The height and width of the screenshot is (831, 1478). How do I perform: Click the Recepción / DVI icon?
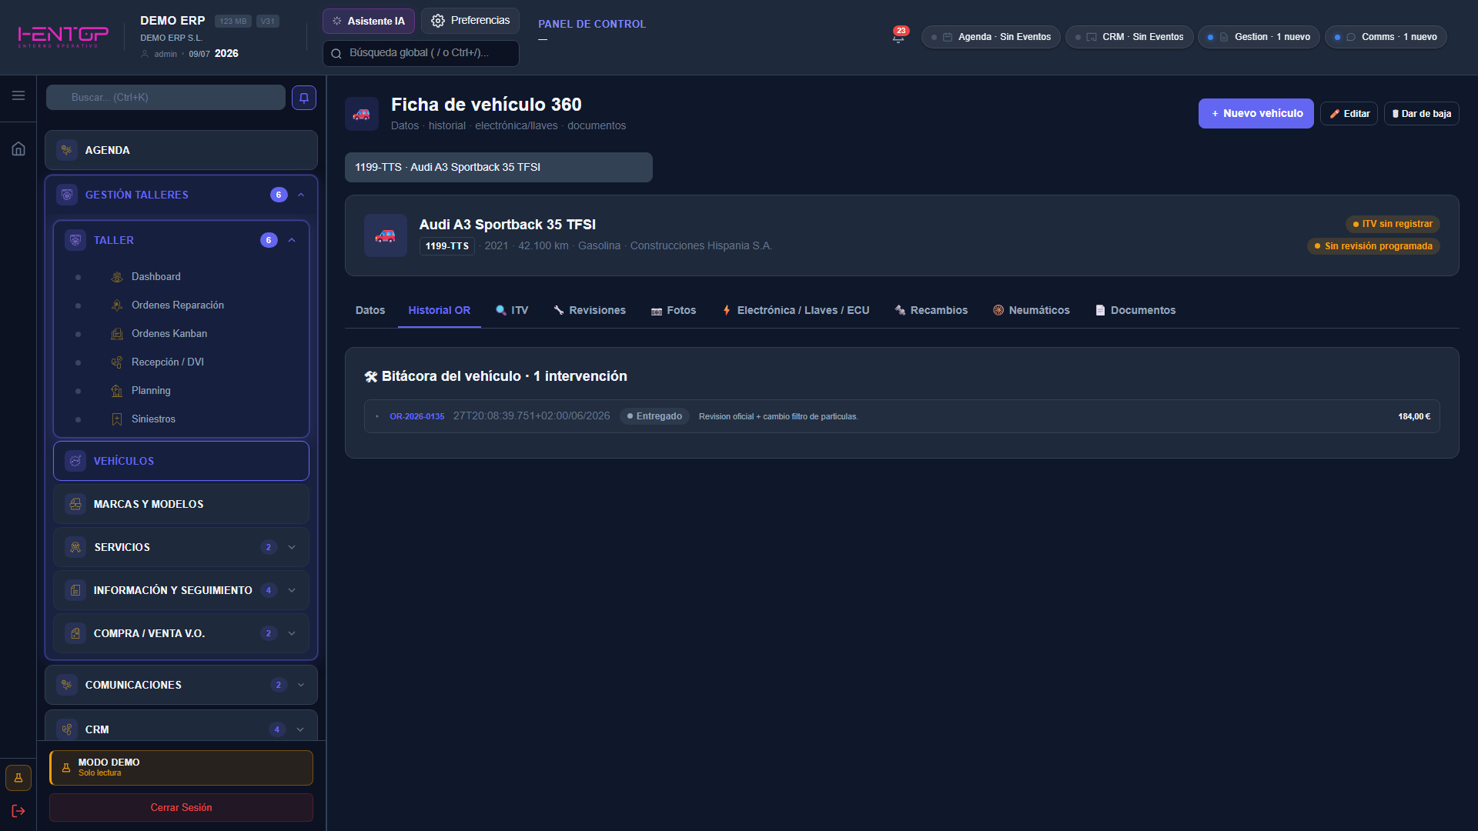[117, 362]
